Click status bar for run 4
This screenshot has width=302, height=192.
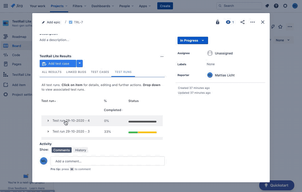pyautogui.click(x=142, y=121)
